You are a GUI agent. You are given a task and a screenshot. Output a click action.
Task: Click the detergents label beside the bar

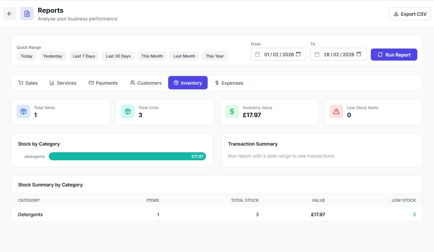click(34, 156)
